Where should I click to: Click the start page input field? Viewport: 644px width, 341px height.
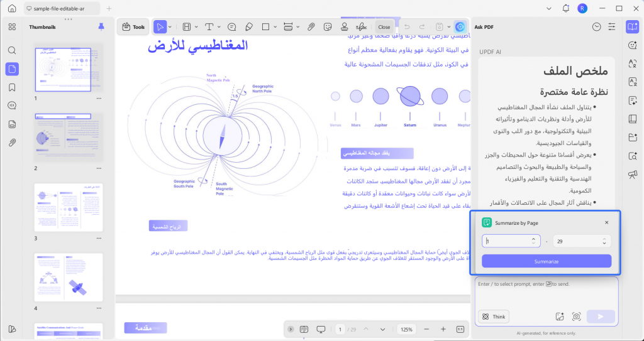pyautogui.click(x=511, y=241)
